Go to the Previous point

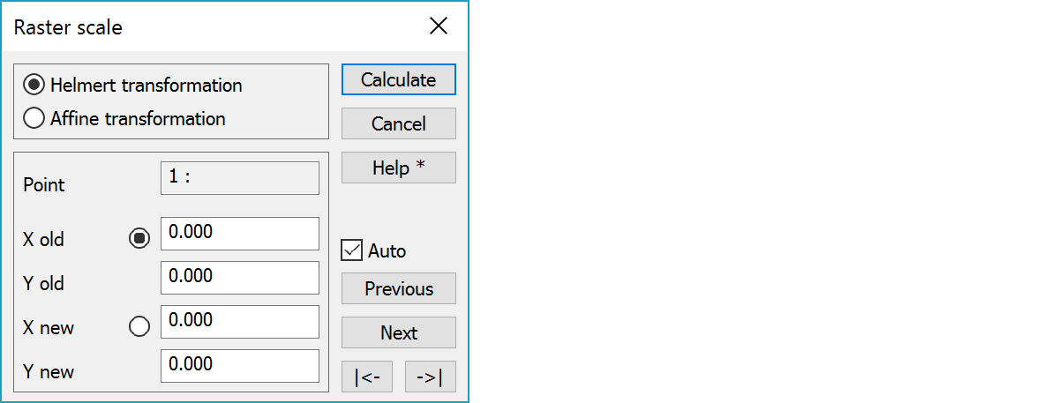pos(399,288)
